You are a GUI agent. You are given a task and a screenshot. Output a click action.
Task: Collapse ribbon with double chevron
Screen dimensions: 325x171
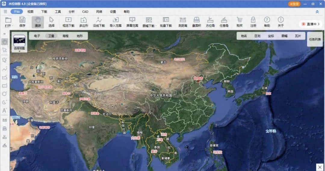pyautogui.click(x=317, y=12)
